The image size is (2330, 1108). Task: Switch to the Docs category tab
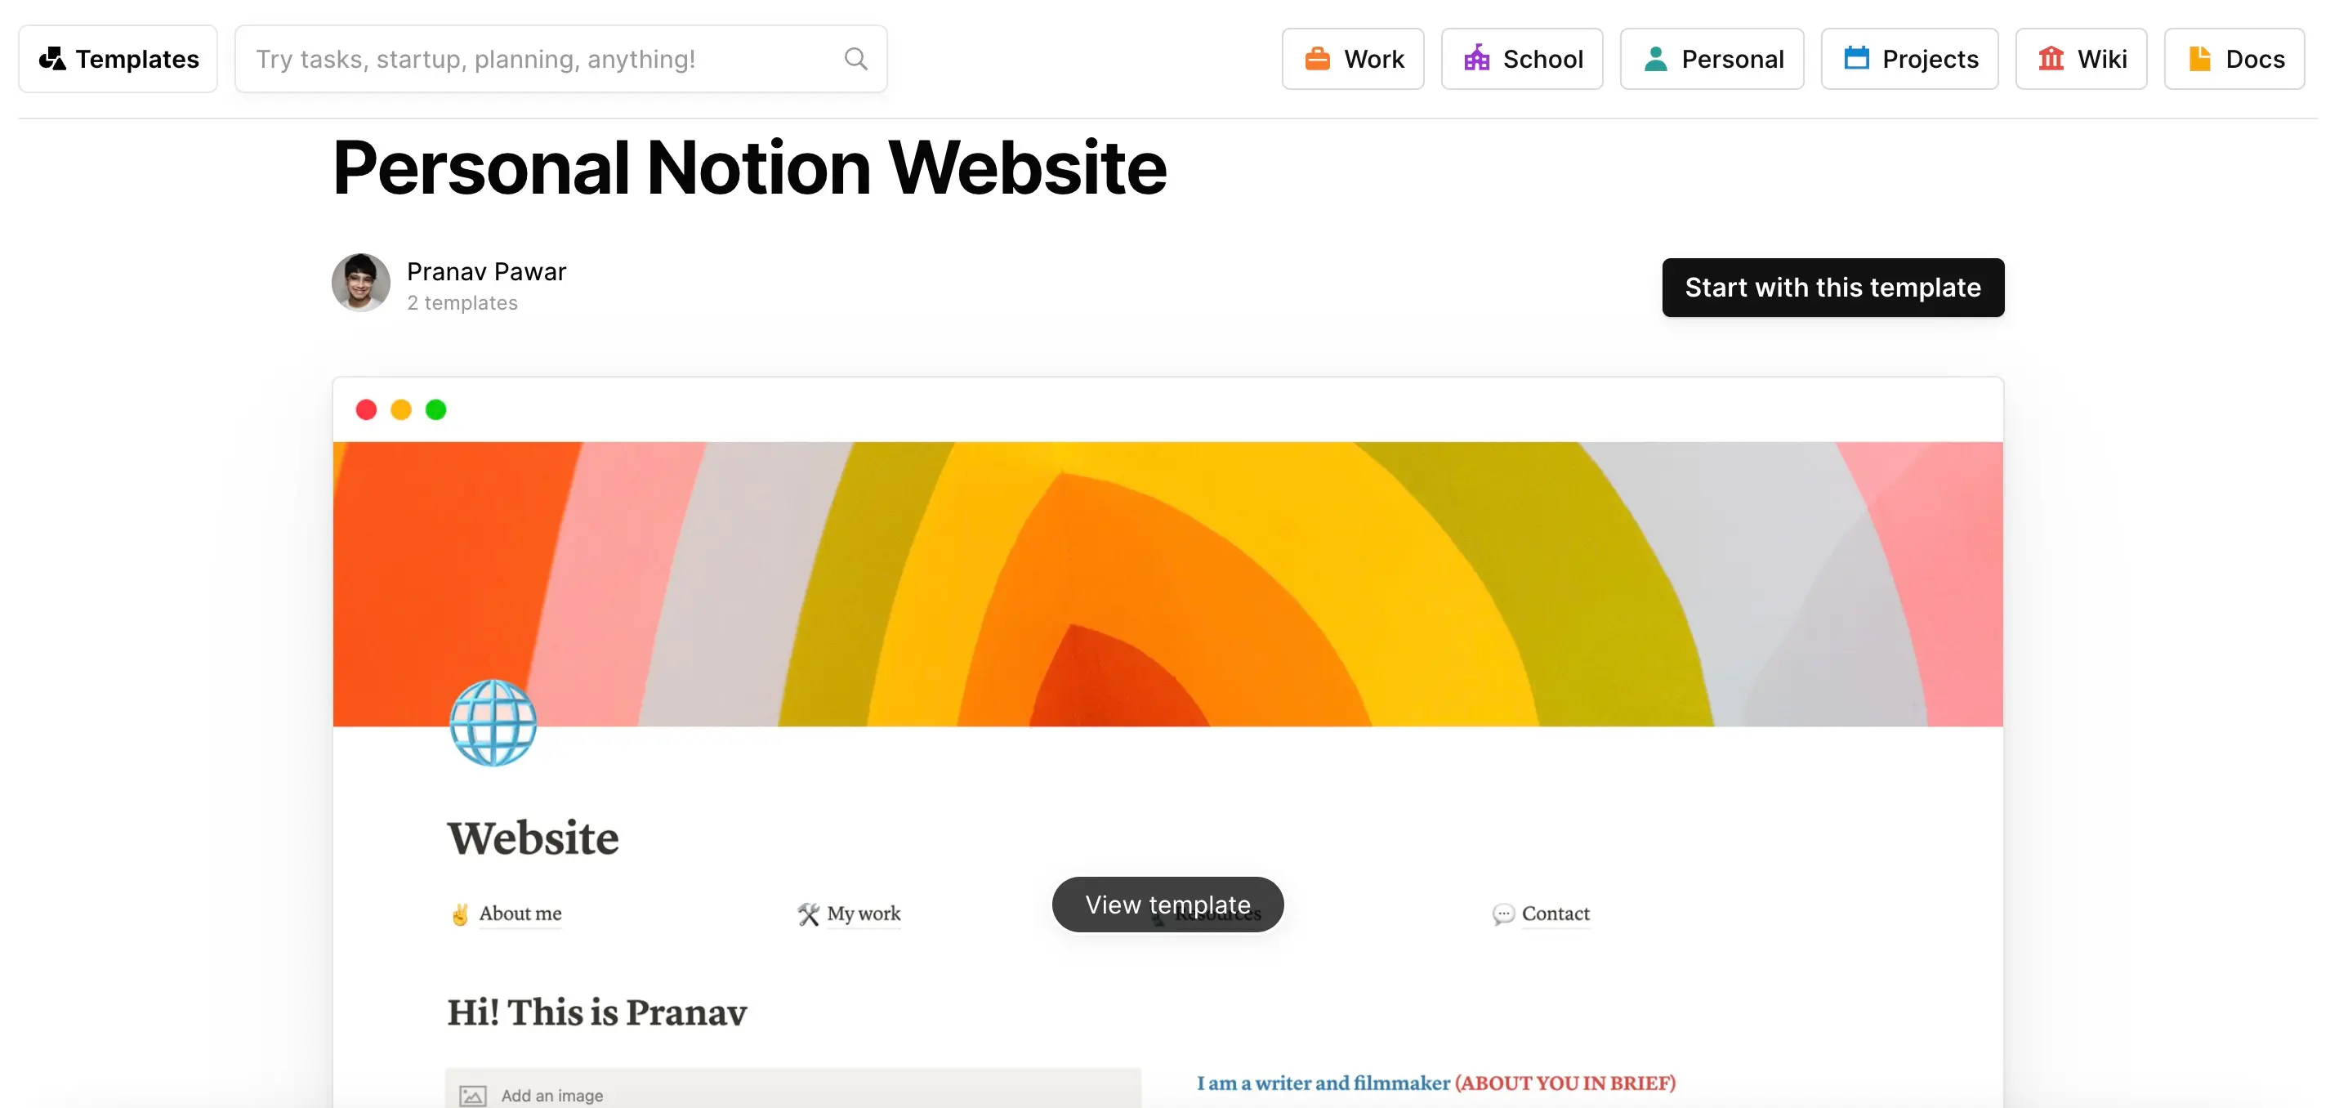pos(2234,58)
